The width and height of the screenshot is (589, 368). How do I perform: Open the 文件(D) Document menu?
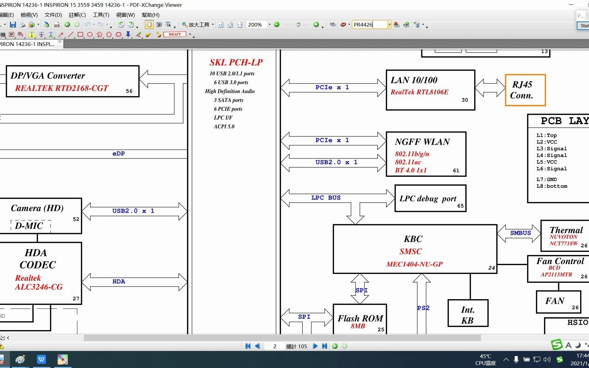point(53,15)
